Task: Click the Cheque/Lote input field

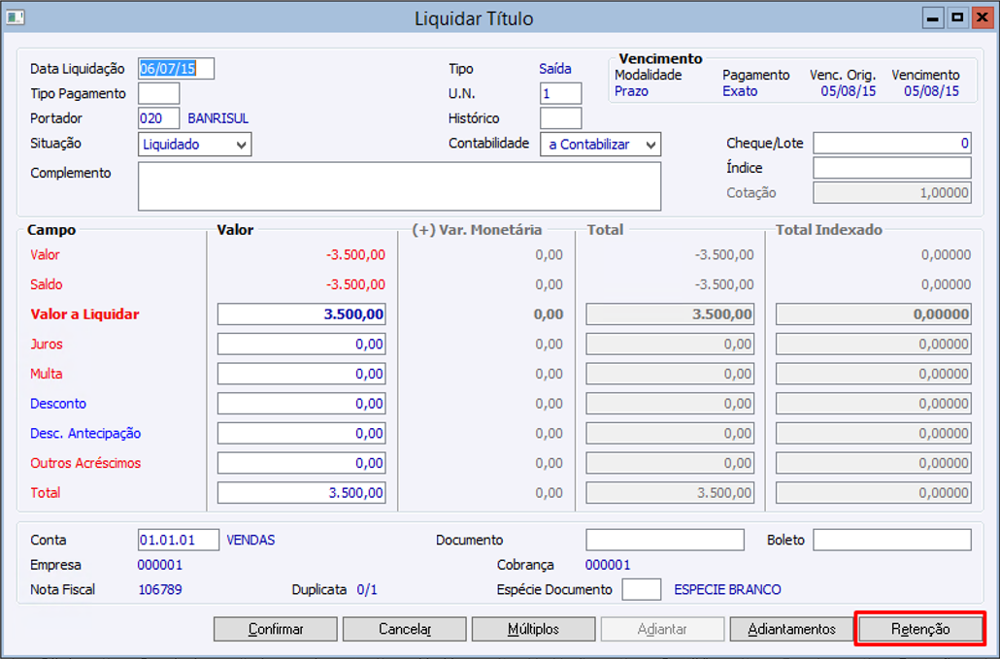Action: pos(891,143)
